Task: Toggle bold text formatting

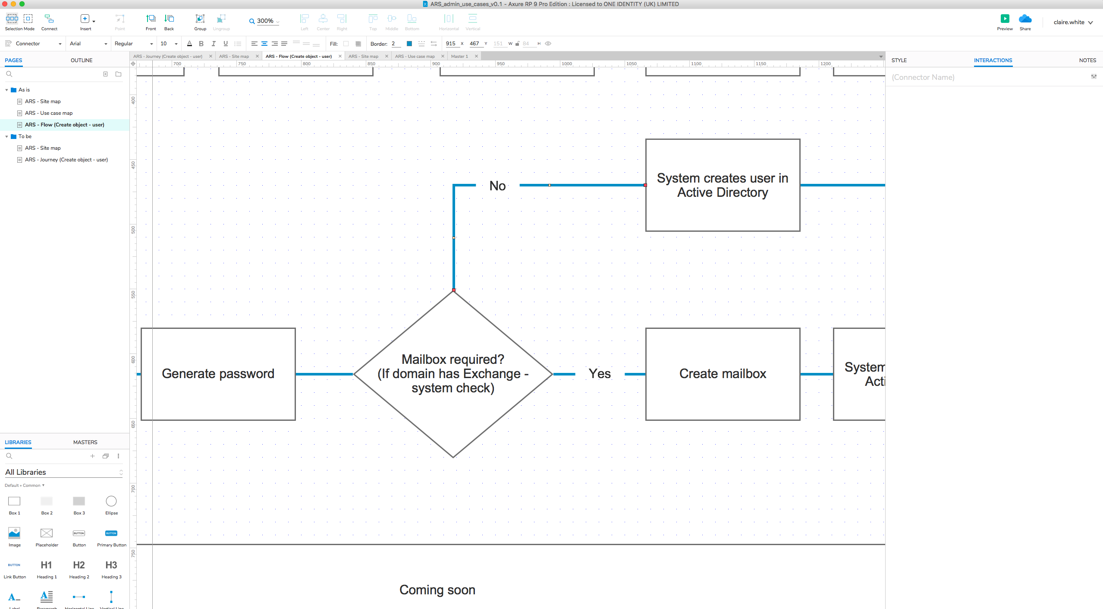Action: 201,44
